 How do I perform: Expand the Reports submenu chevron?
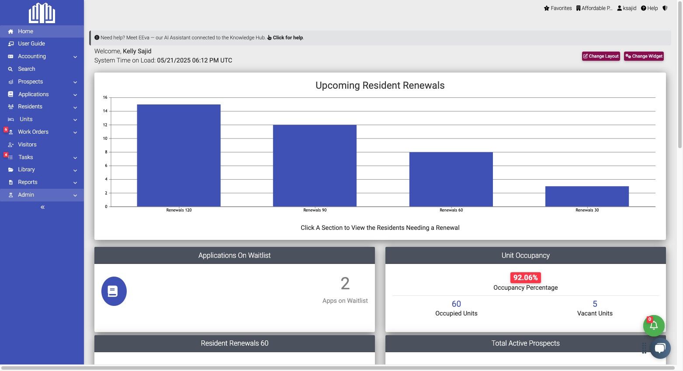[x=75, y=183]
